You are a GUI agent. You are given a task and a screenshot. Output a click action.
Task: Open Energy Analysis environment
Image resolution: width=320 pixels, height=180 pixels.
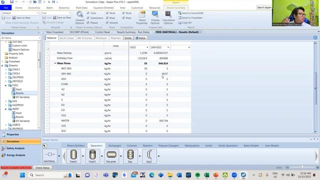click(15, 155)
